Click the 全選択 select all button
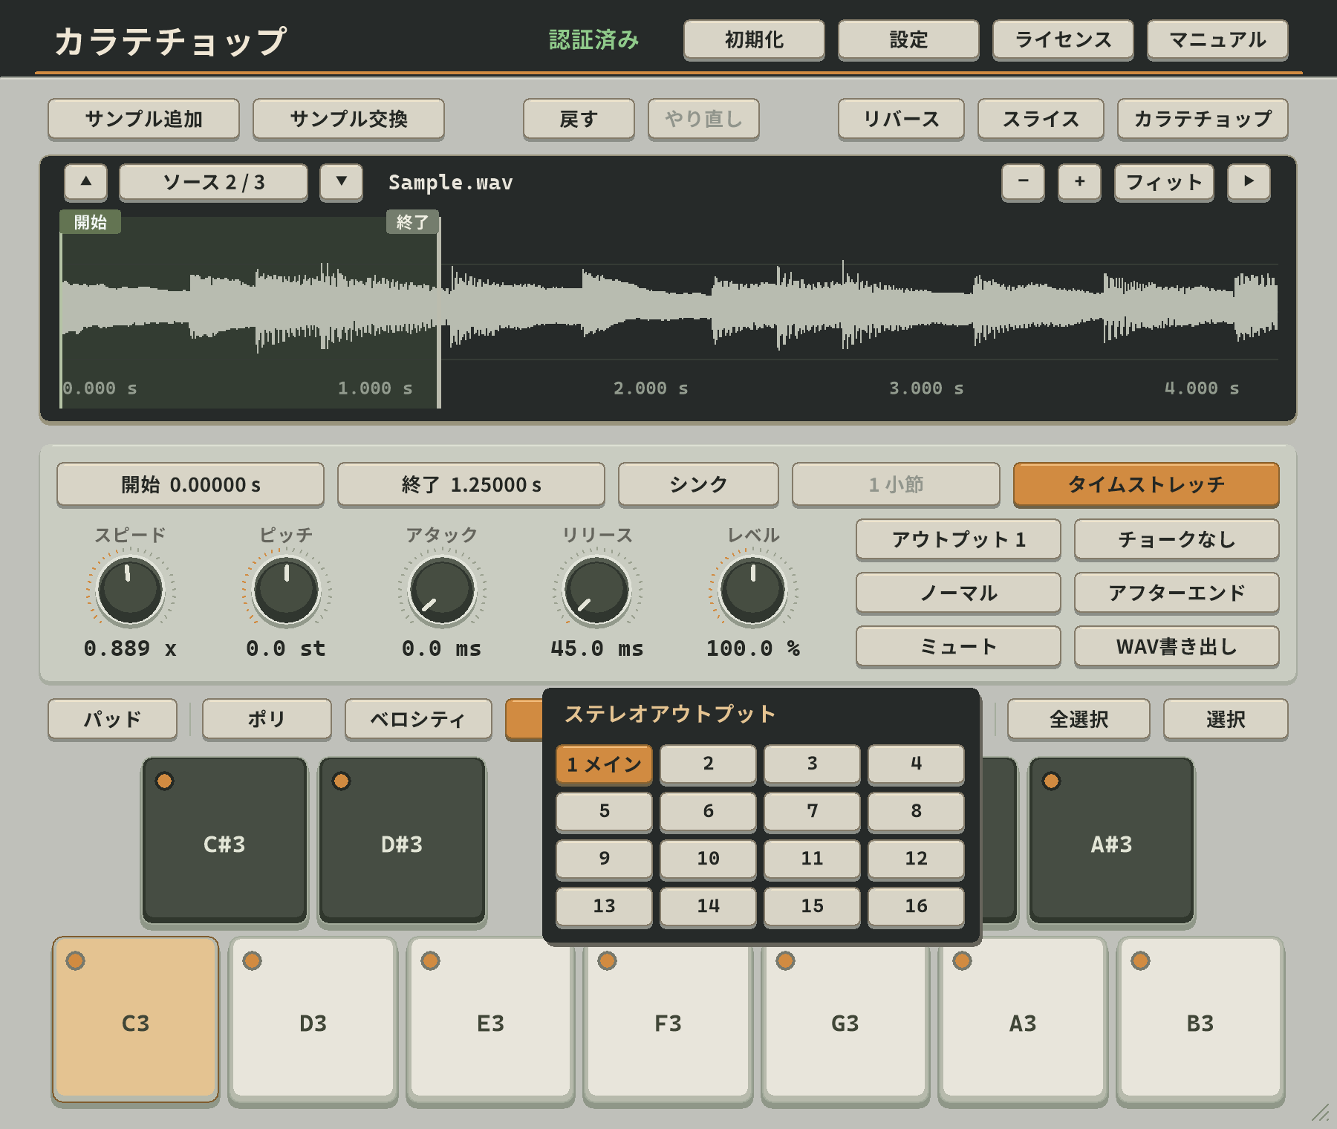The image size is (1337, 1129). (1079, 719)
